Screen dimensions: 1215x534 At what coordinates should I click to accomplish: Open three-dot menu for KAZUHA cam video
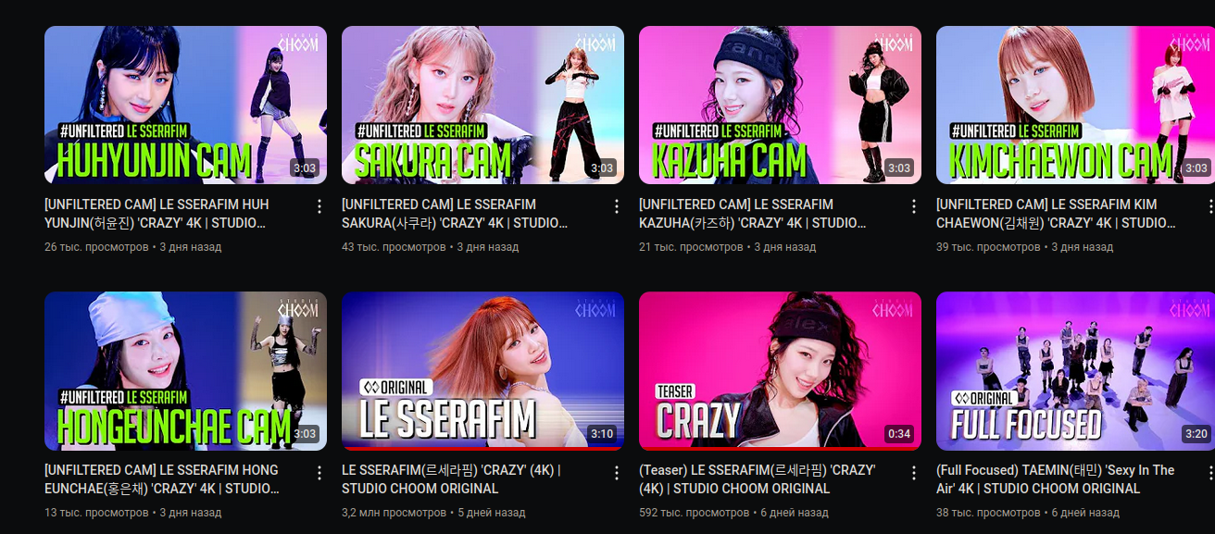point(914,206)
